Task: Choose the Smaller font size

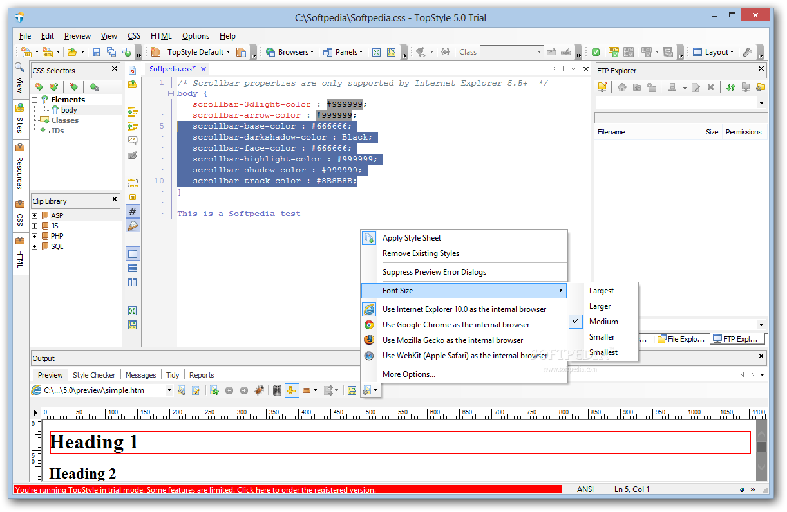Action: pos(603,337)
